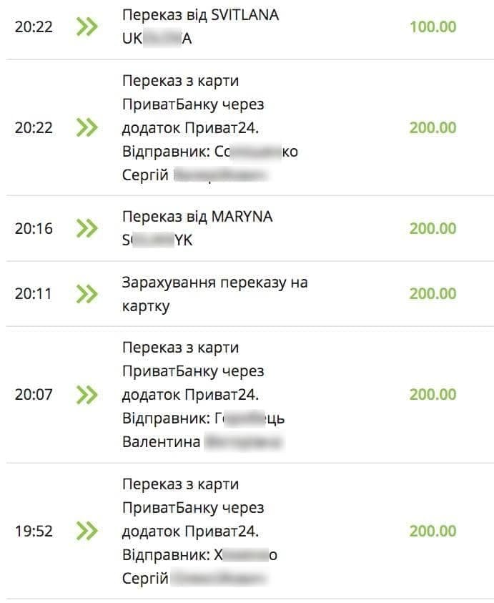Screen dimensions: 494x603
Task: Click the double-chevron icon in the 20:16 row
Action: (87, 228)
